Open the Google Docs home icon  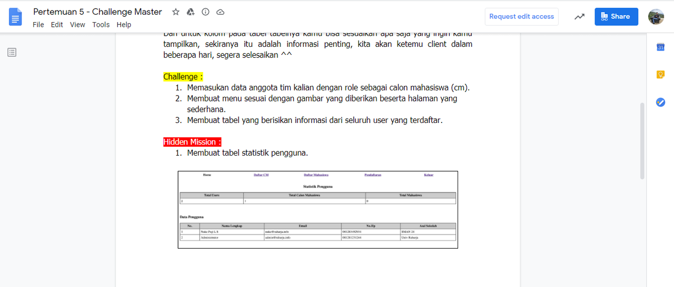point(16,17)
